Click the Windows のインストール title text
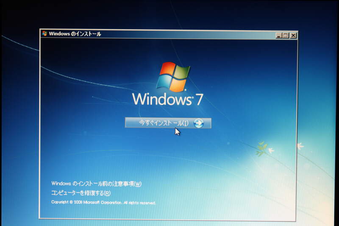This screenshot has height=226, width=339. [75, 34]
